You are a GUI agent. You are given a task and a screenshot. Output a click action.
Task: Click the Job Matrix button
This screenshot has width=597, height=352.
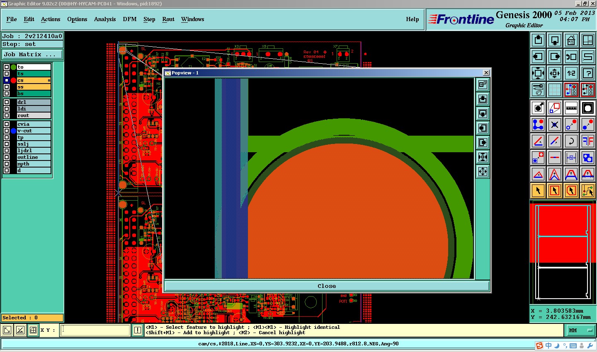(x=33, y=54)
